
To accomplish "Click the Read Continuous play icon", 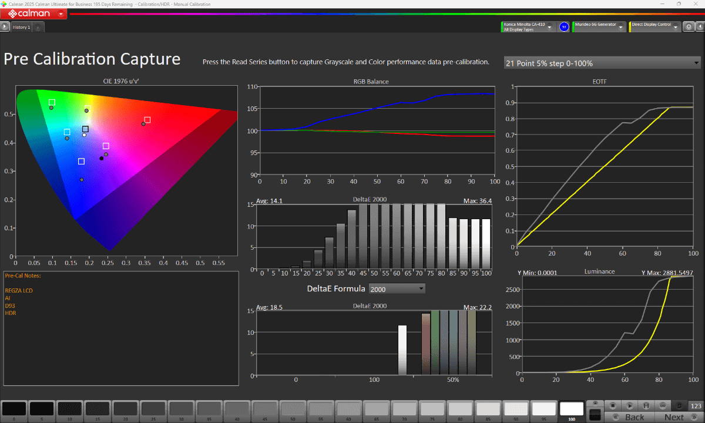I will click(x=629, y=405).
